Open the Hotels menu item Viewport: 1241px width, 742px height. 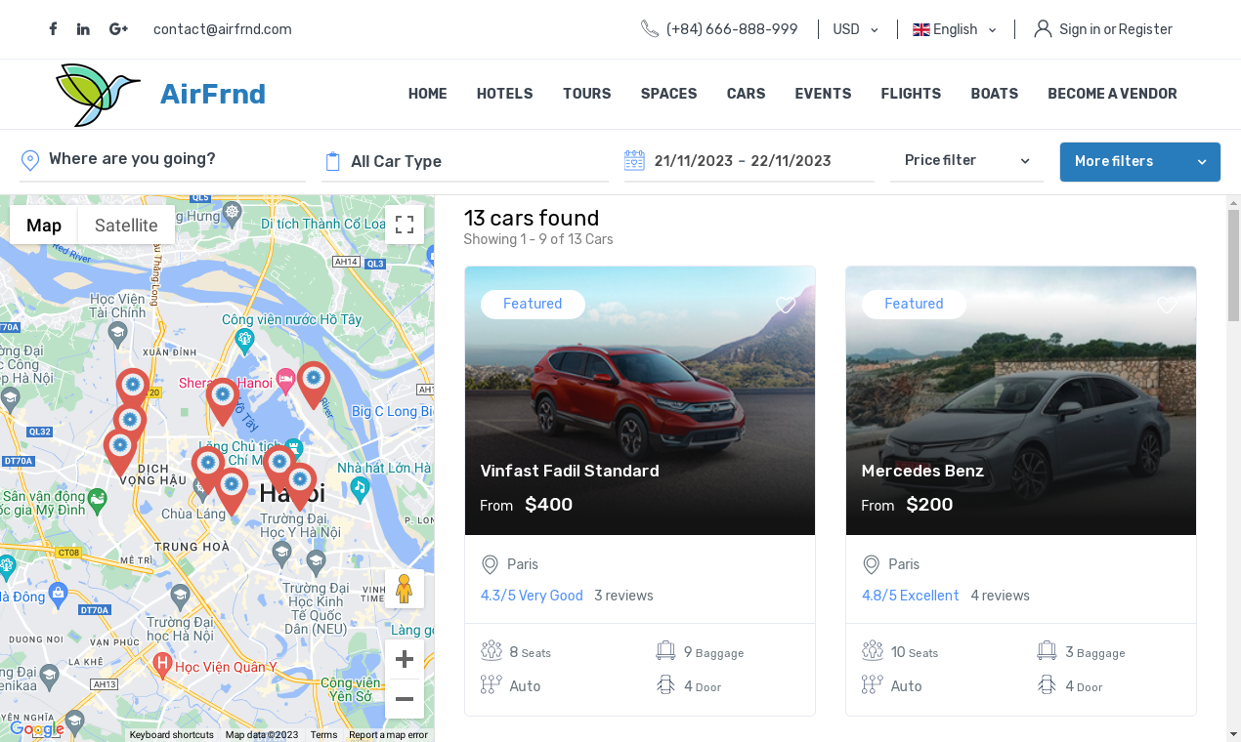(505, 94)
